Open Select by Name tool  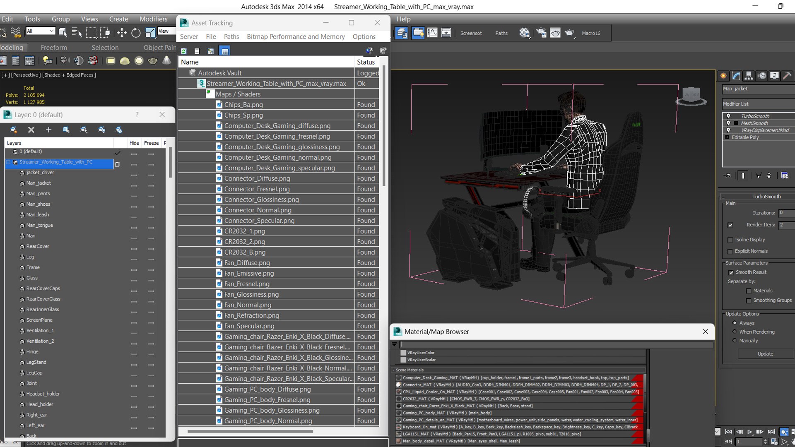77,33
